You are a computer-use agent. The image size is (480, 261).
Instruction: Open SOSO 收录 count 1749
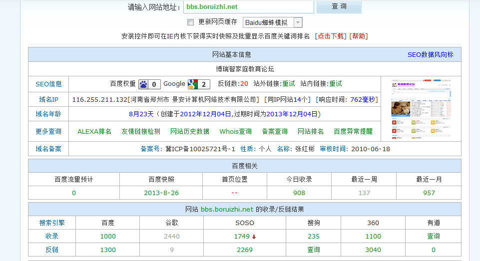pos(242,237)
